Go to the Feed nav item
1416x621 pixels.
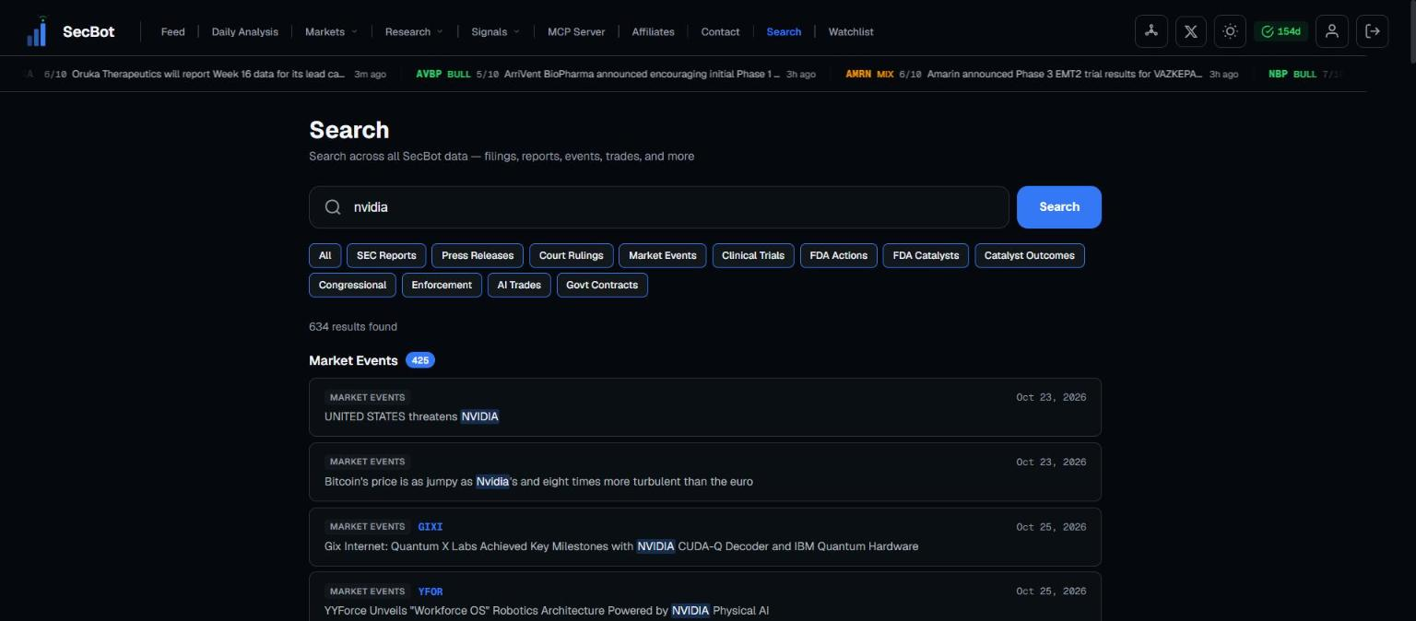pos(172,31)
